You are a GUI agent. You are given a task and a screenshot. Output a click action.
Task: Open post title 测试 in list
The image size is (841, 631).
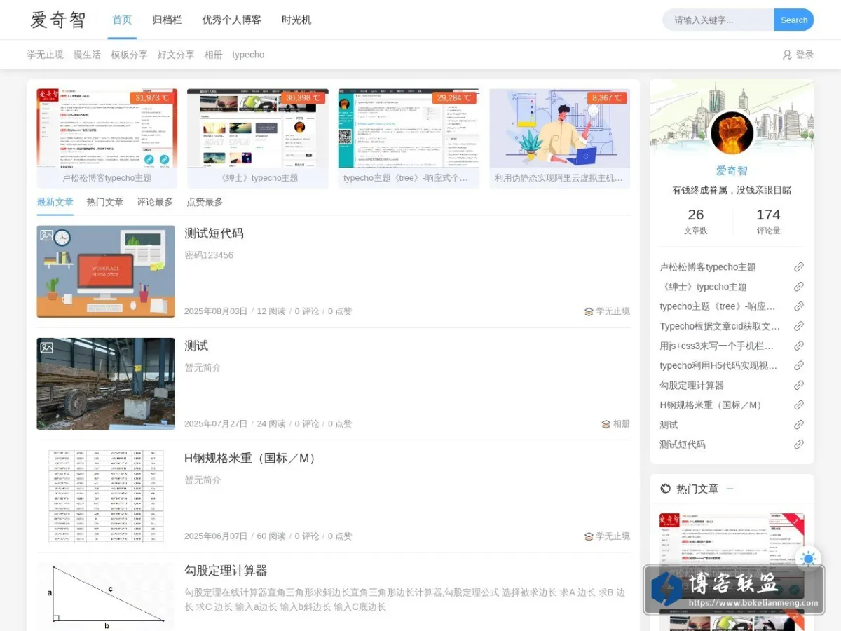[x=196, y=346]
